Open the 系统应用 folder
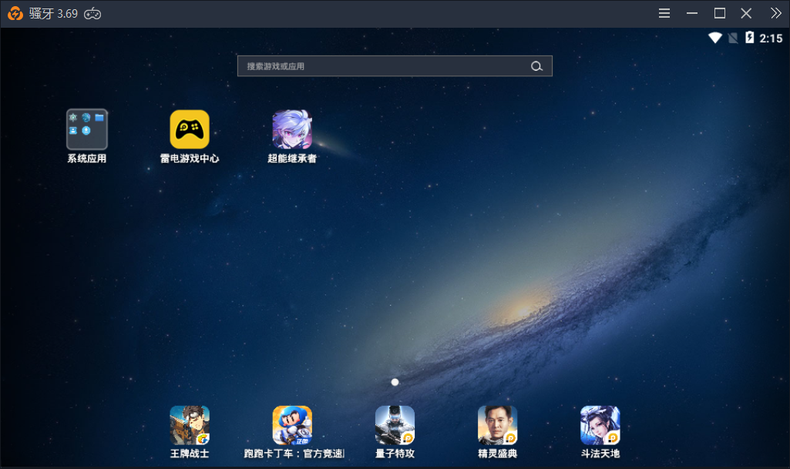790x469 pixels. coord(86,129)
